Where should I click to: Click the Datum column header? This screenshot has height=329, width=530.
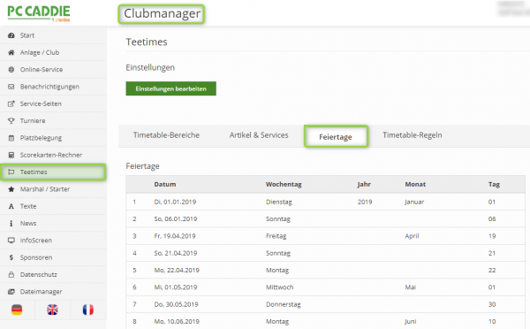pyautogui.click(x=165, y=185)
